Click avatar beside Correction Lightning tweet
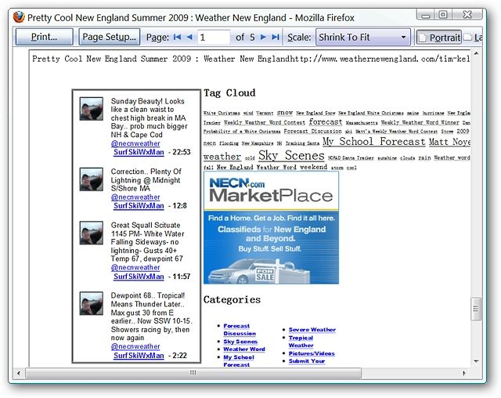Image resolution: width=501 pixels, height=398 pixels. [91, 179]
